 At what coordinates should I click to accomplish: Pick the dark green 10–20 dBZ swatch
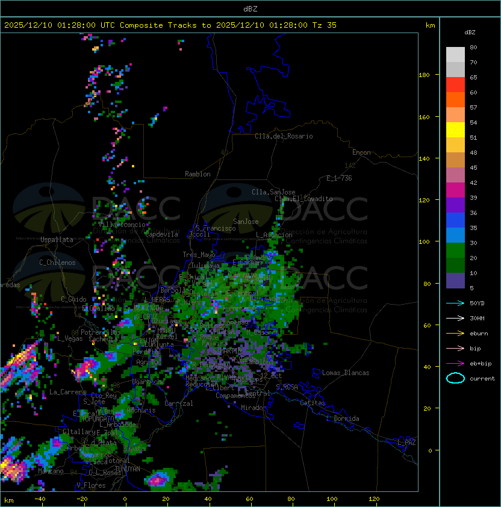pos(455,265)
